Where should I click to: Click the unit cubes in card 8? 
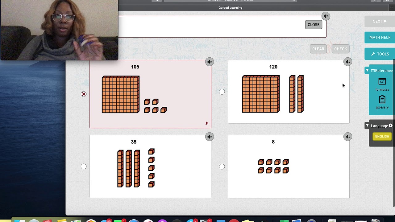click(273, 166)
